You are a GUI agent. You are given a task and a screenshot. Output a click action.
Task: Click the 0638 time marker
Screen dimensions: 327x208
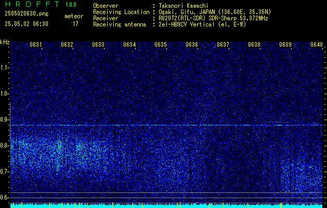pyautogui.click(x=254, y=45)
